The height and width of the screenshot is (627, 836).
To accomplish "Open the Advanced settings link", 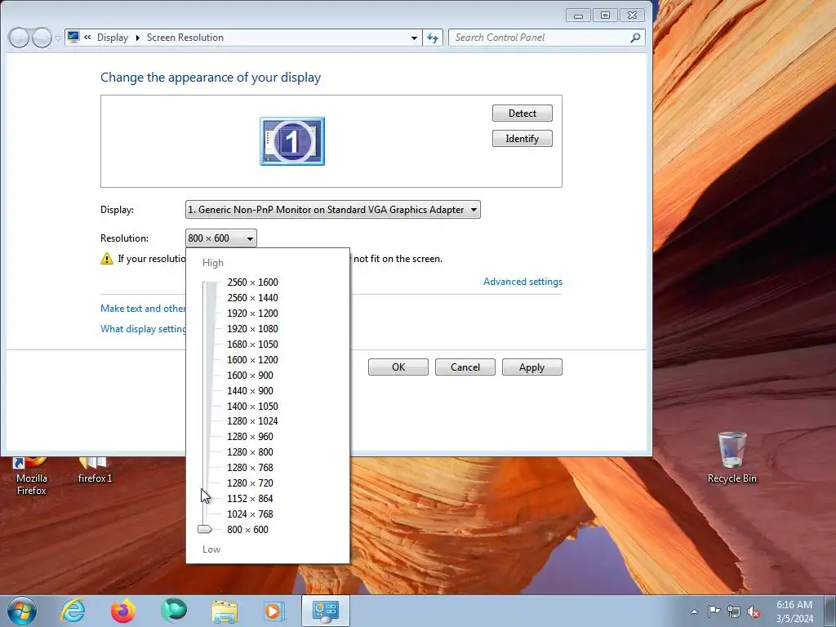I will [522, 282].
